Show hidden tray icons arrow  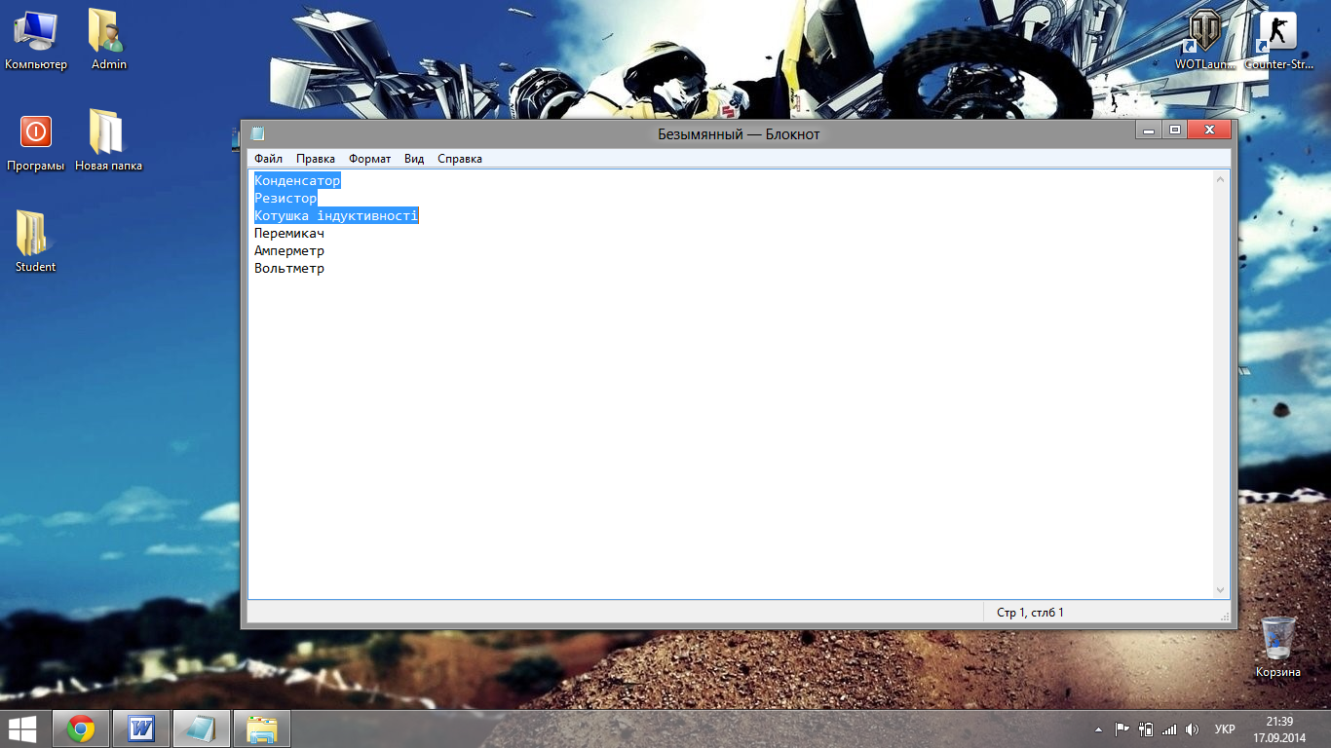tap(1099, 729)
